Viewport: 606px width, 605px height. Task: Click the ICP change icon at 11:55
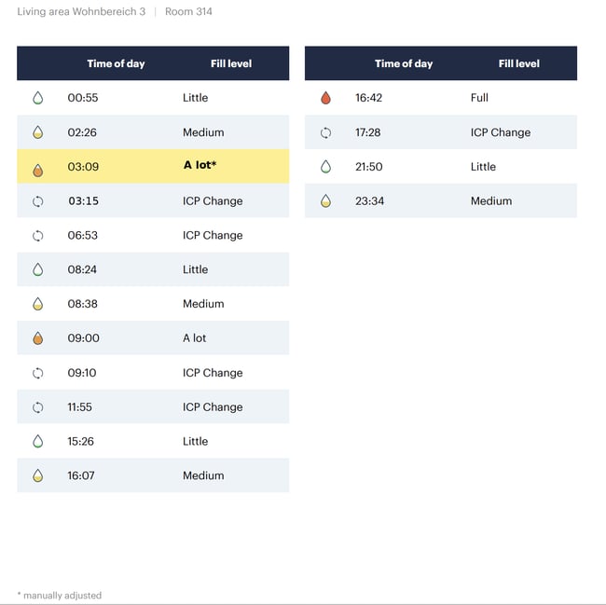tap(38, 407)
